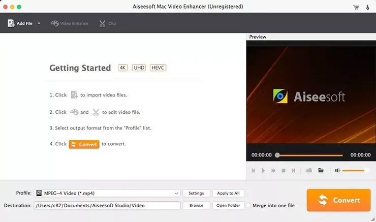Viewport: 376px width, 222px height.
Task: Play the preview video
Action: [263, 171]
